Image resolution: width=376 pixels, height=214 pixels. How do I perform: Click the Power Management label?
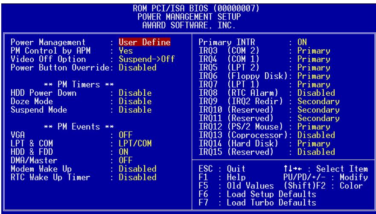coord(48,42)
